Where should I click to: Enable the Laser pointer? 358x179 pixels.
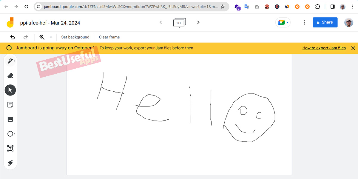[x=10, y=163]
